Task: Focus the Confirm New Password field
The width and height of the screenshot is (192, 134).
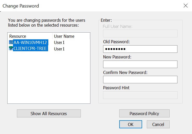Action: pos(140,79)
